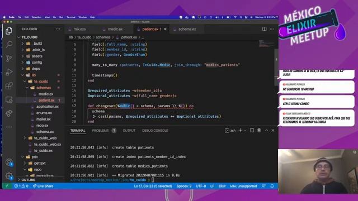Screen dimensions: 358x201
Task: Open the Terminal menu in menu bar
Action: [x=71, y=17]
